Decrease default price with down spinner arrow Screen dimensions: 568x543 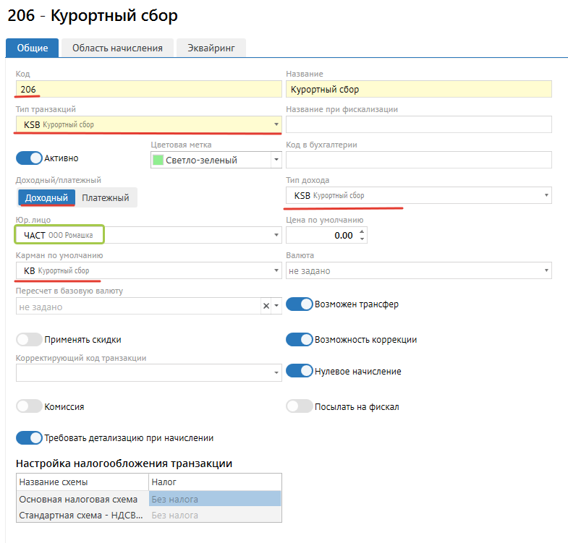pos(363,239)
